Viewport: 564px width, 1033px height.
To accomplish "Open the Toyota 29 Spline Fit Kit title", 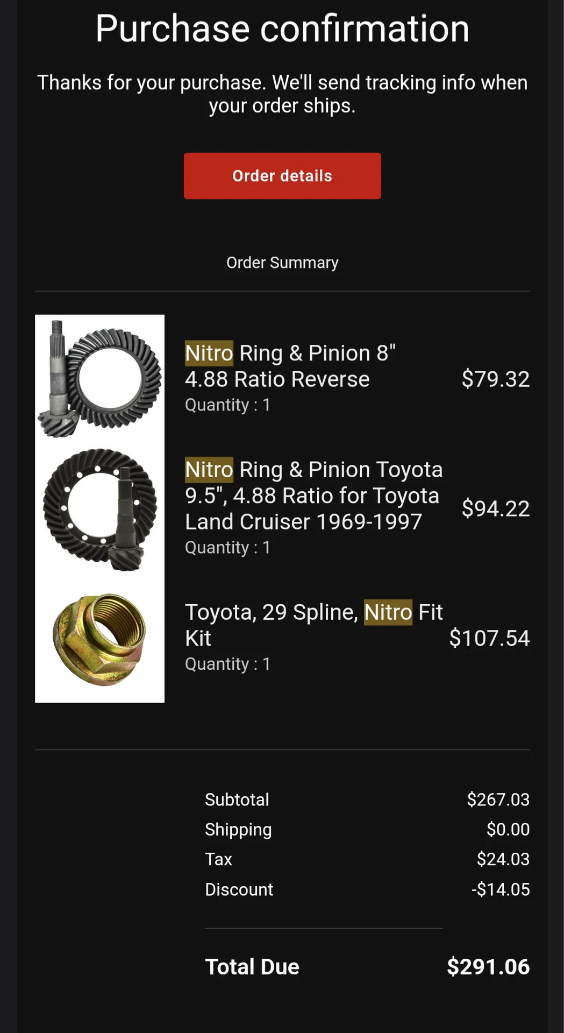I will [313, 625].
